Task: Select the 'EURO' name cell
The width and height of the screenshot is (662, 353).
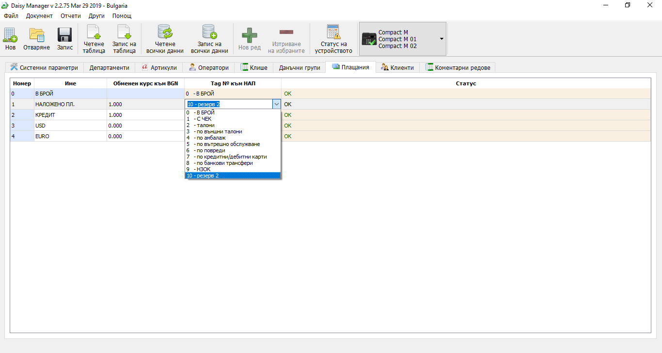Action: click(71, 136)
